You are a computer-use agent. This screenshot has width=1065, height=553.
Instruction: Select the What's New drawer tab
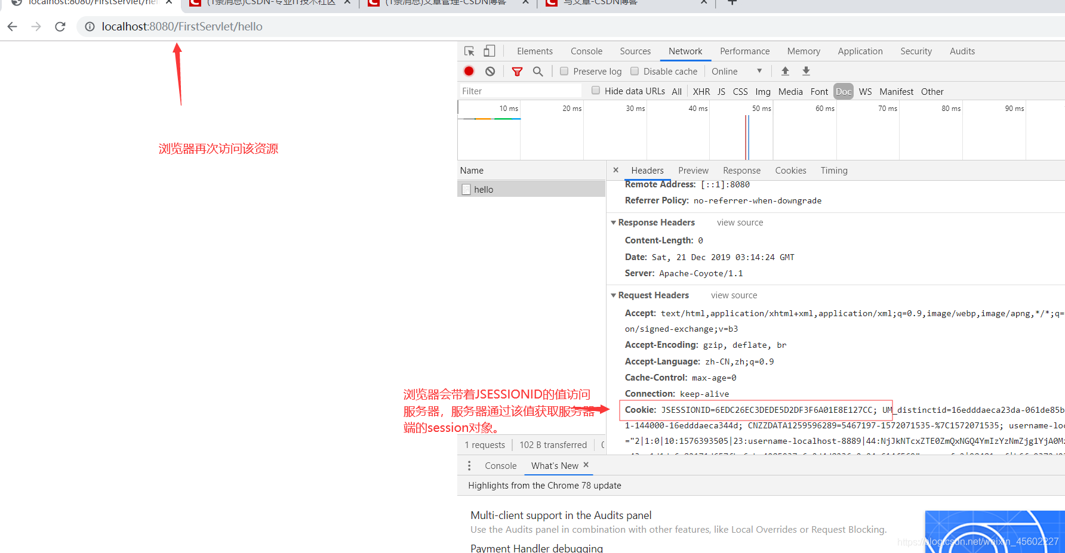pos(555,466)
